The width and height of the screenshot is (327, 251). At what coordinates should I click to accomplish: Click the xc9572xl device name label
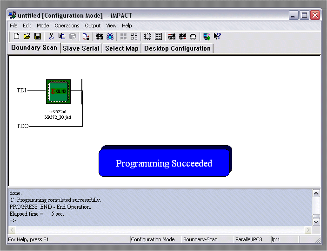click(58, 112)
